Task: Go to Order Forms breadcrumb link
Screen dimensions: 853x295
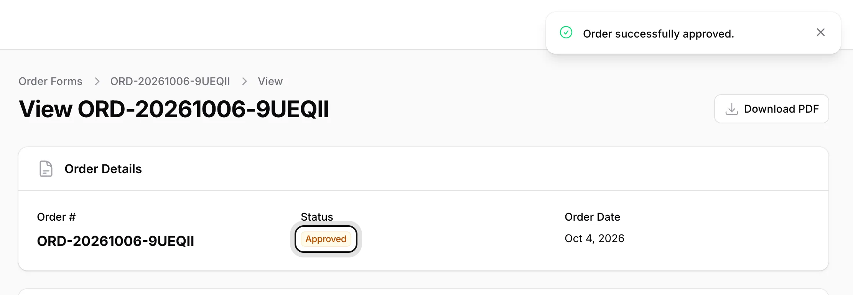Action: [x=51, y=81]
